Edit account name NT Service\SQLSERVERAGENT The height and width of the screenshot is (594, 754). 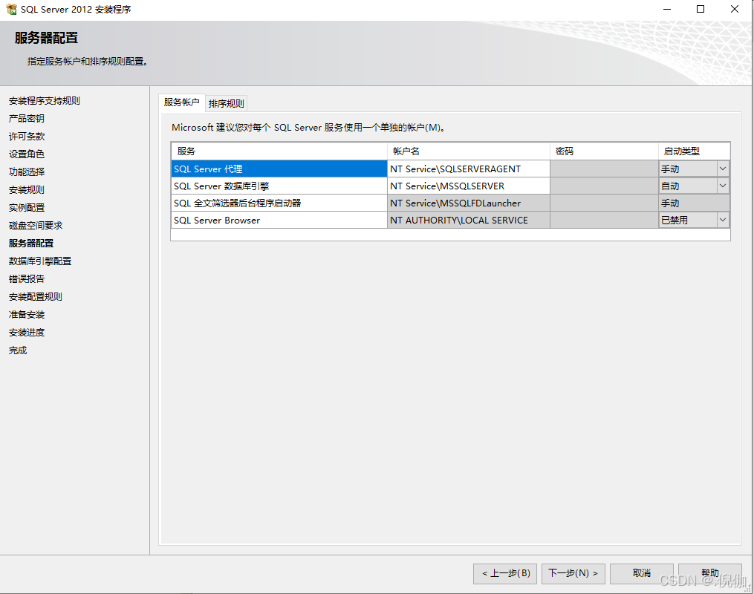(468, 169)
